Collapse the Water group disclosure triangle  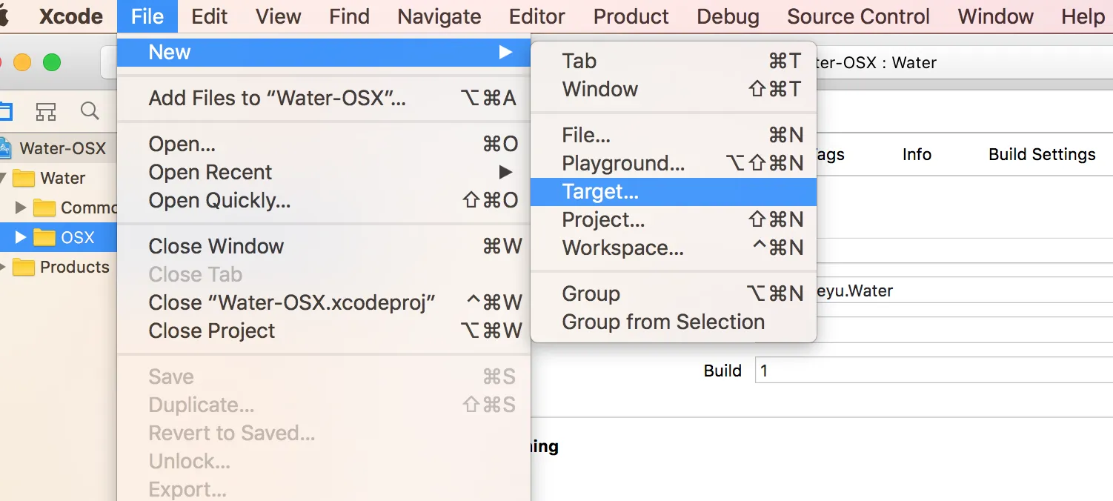coord(4,179)
